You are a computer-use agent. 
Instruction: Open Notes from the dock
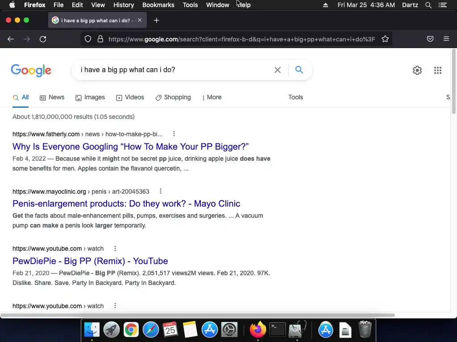pos(190,330)
